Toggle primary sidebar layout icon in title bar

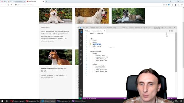click(x=155, y=28)
